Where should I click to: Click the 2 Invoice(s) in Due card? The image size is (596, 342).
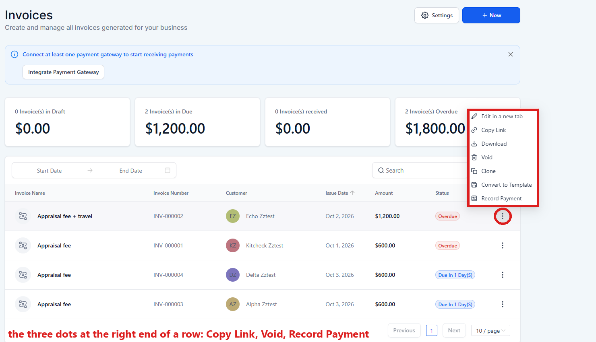tap(197, 122)
